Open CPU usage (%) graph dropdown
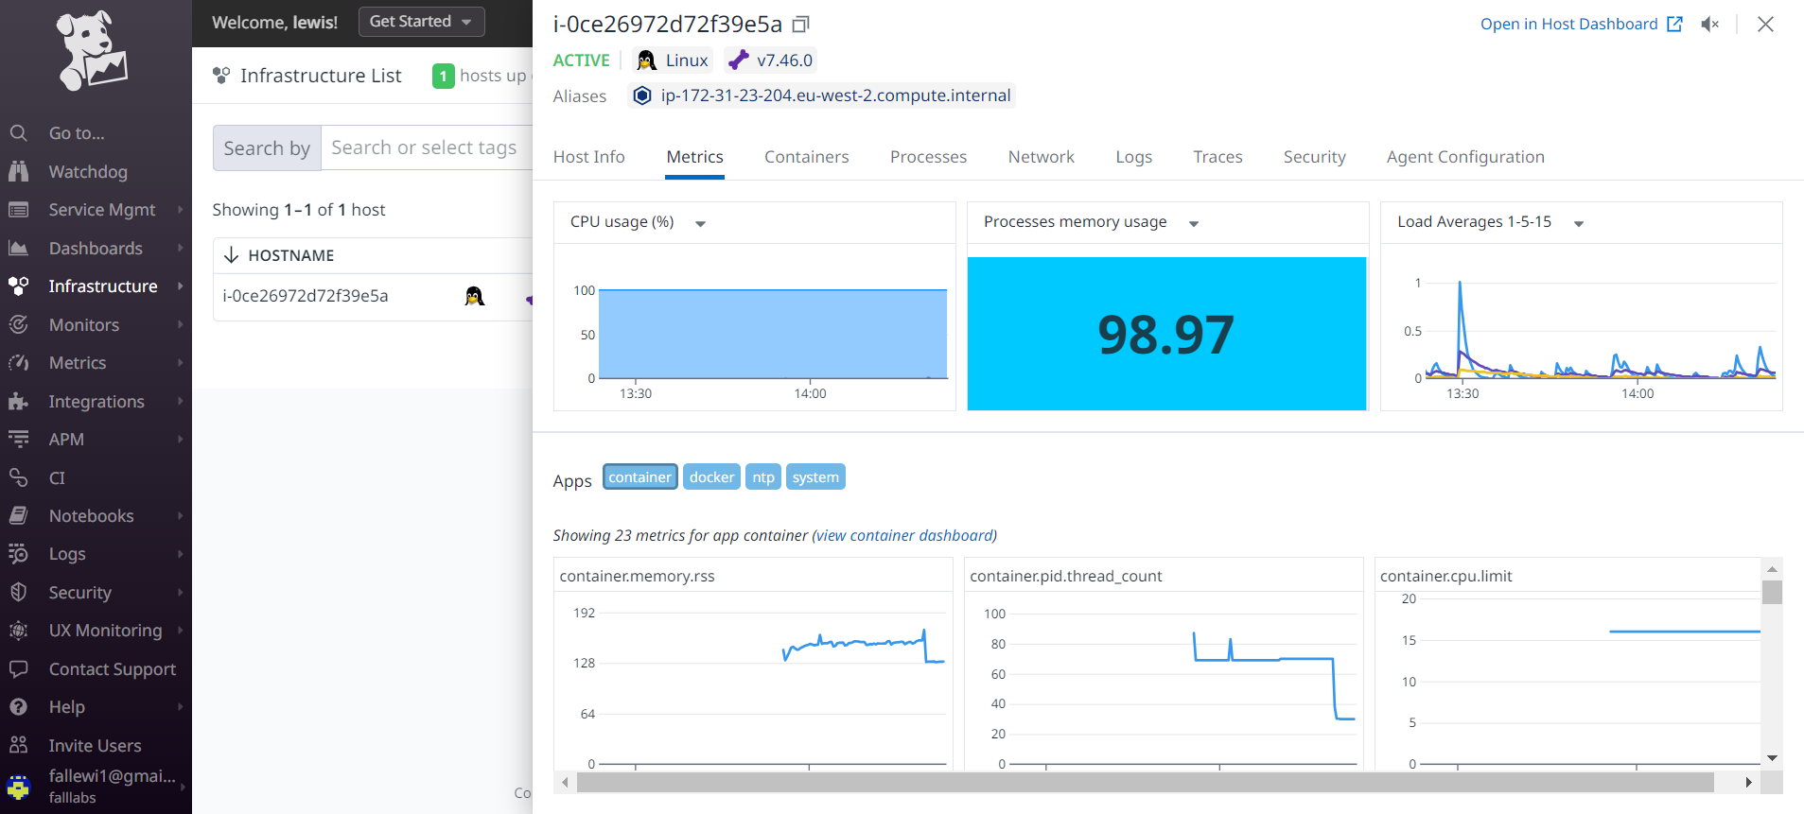 click(701, 224)
